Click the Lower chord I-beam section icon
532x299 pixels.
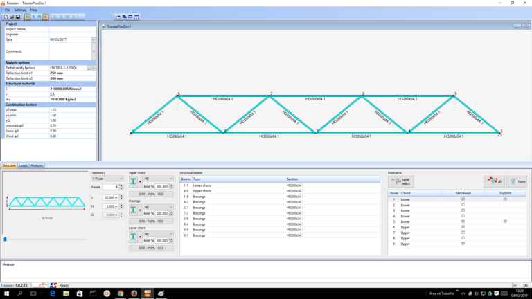(x=133, y=237)
